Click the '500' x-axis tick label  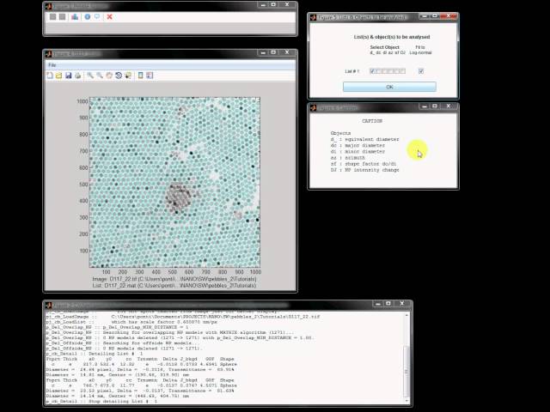tap(172, 272)
